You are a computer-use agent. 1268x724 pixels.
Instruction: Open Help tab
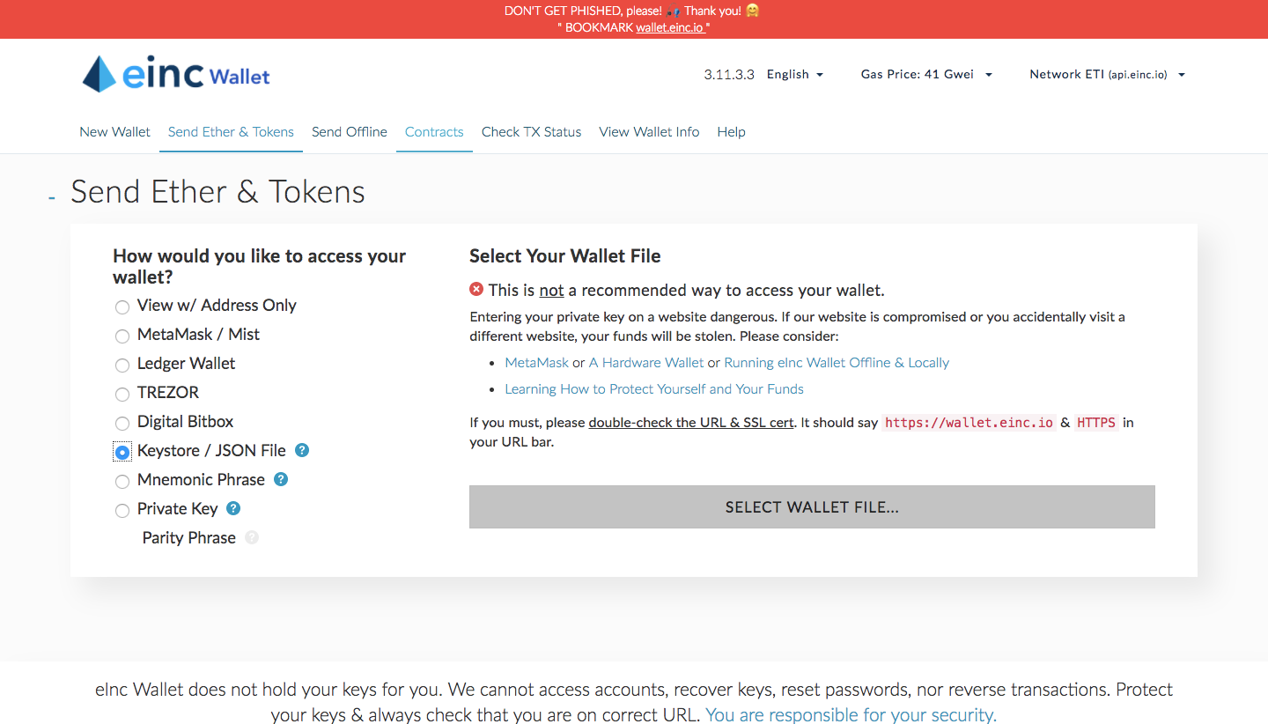pyautogui.click(x=731, y=132)
